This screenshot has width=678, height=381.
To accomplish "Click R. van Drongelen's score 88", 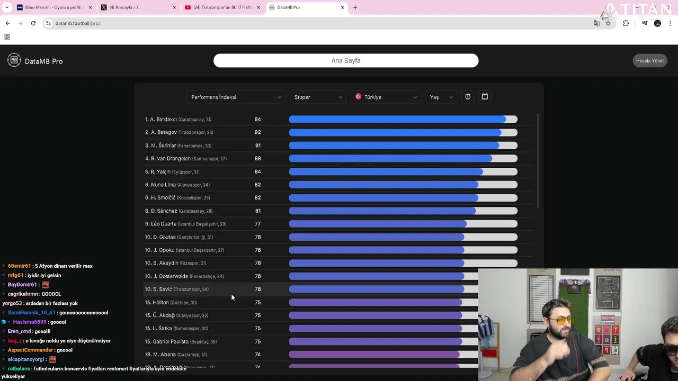I will (x=257, y=158).
